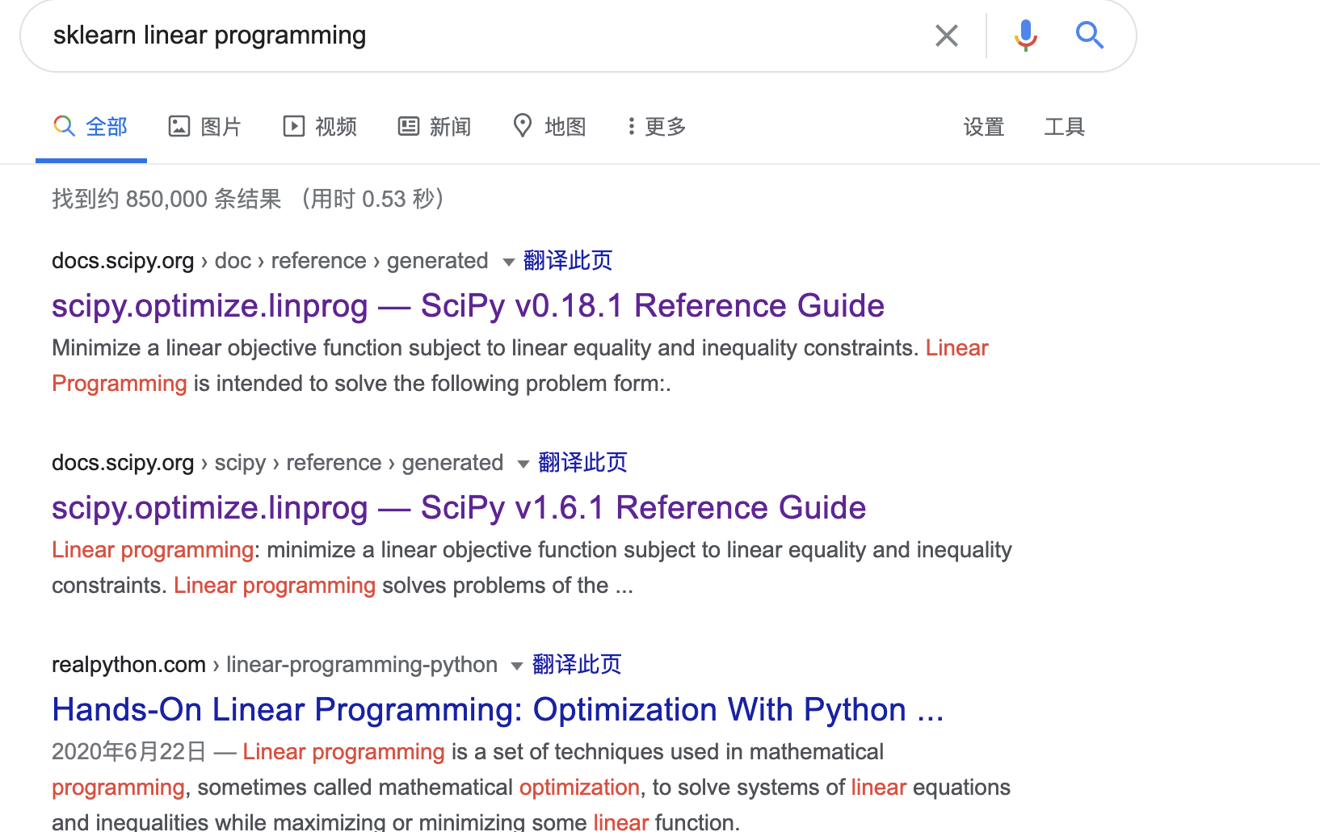This screenshot has height=832, width=1320.
Task: Select the 图片 images icon tab
Action: (x=179, y=126)
